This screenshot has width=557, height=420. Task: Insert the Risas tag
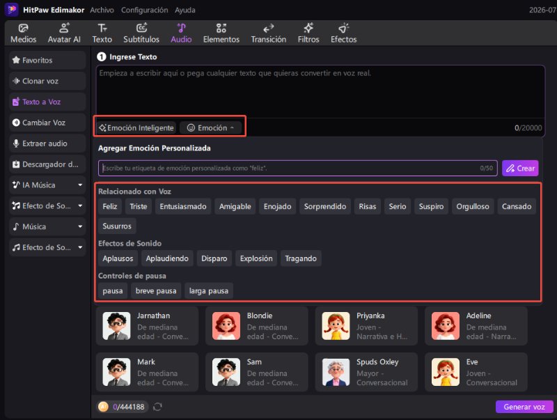tap(368, 206)
